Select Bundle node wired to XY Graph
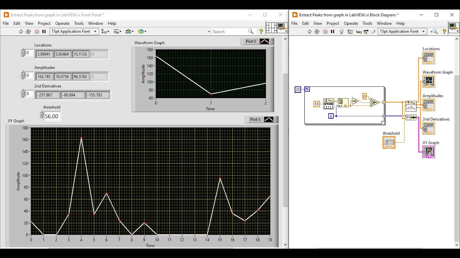Viewport: 460px width, 258px height. click(x=411, y=118)
